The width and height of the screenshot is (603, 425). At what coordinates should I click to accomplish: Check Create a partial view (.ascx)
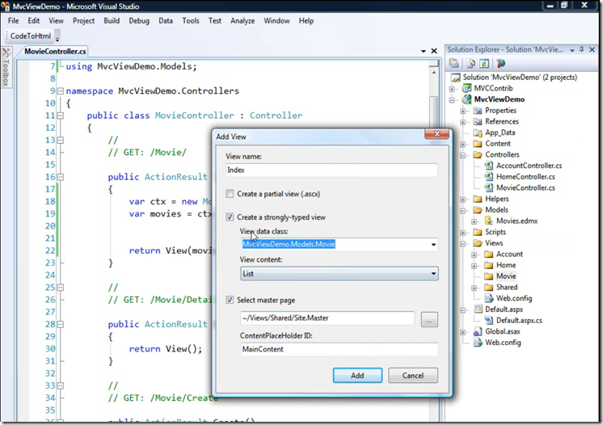click(x=230, y=194)
